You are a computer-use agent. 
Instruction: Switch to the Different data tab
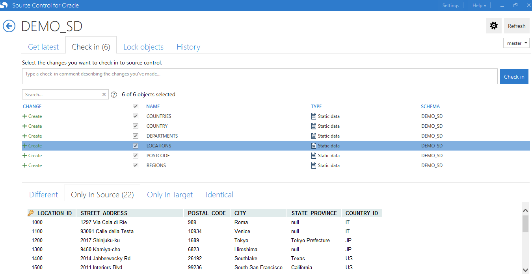[44, 195]
